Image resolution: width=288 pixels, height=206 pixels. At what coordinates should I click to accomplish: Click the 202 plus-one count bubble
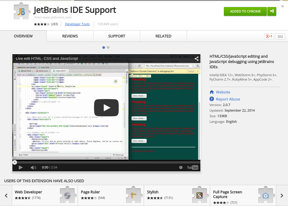280,36
